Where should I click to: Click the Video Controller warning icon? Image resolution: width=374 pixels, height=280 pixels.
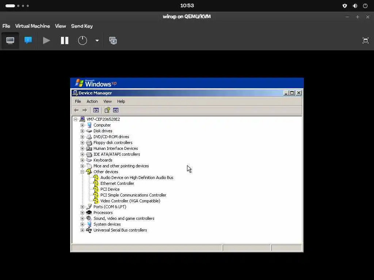point(96,201)
